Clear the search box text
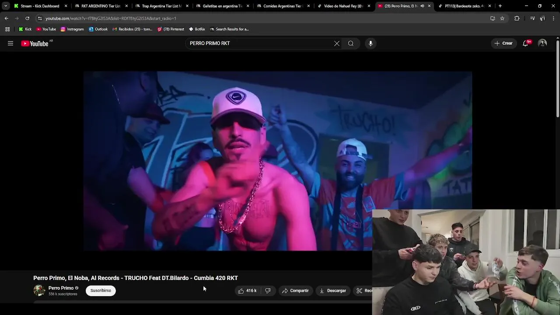560x315 pixels. [337, 43]
